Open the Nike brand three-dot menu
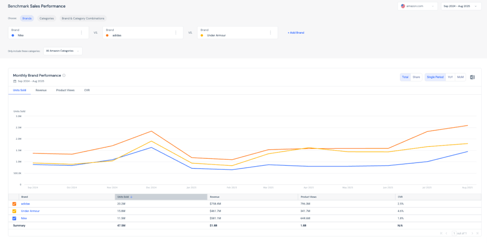The image size is (487, 244). pos(81,33)
